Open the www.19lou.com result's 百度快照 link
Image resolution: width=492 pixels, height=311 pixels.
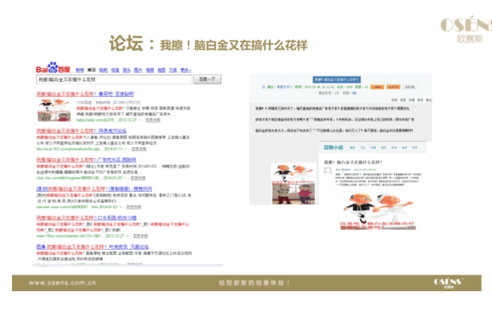point(140,236)
